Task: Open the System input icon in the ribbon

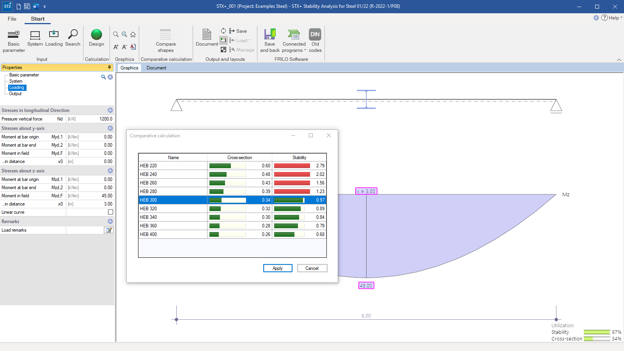Action: [x=35, y=38]
